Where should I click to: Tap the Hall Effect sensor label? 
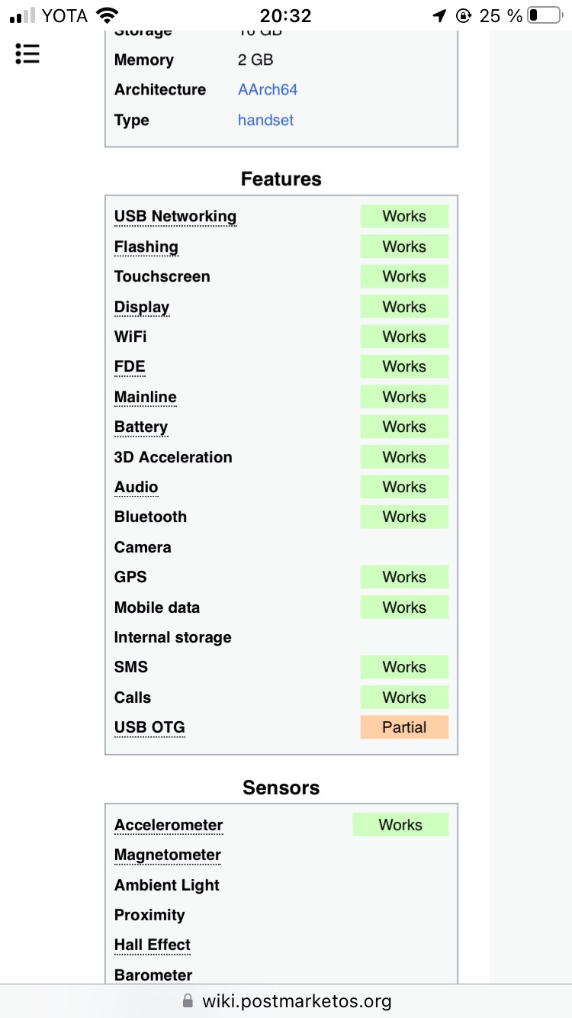153,946
